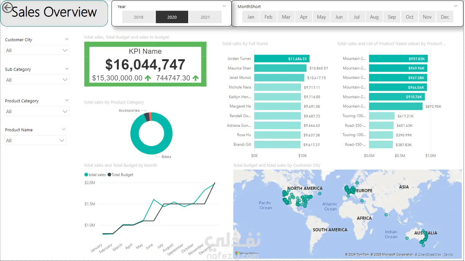Open the OpenStreetMap link on map
This screenshot has height=261, width=465.
428,255
